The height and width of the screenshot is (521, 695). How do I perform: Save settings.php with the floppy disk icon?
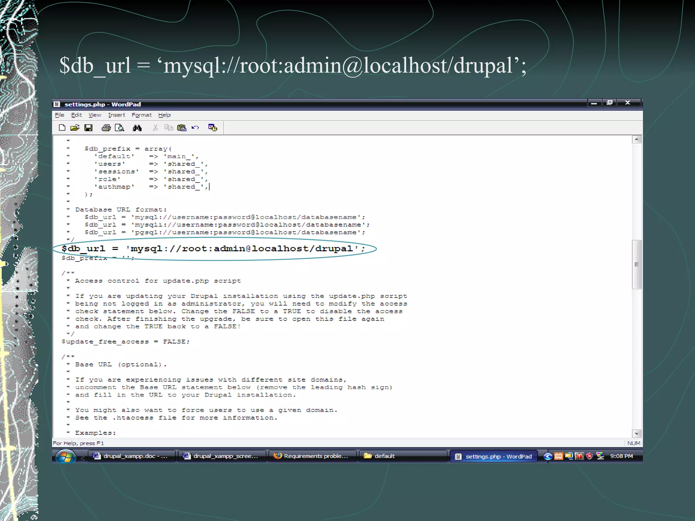[89, 128]
